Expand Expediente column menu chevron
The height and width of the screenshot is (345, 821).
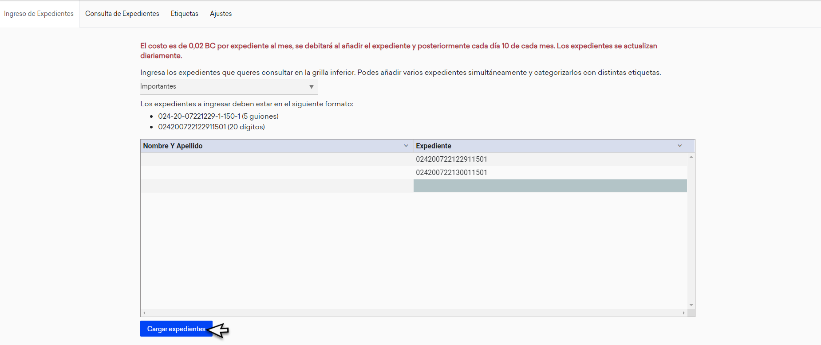pos(680,146)
